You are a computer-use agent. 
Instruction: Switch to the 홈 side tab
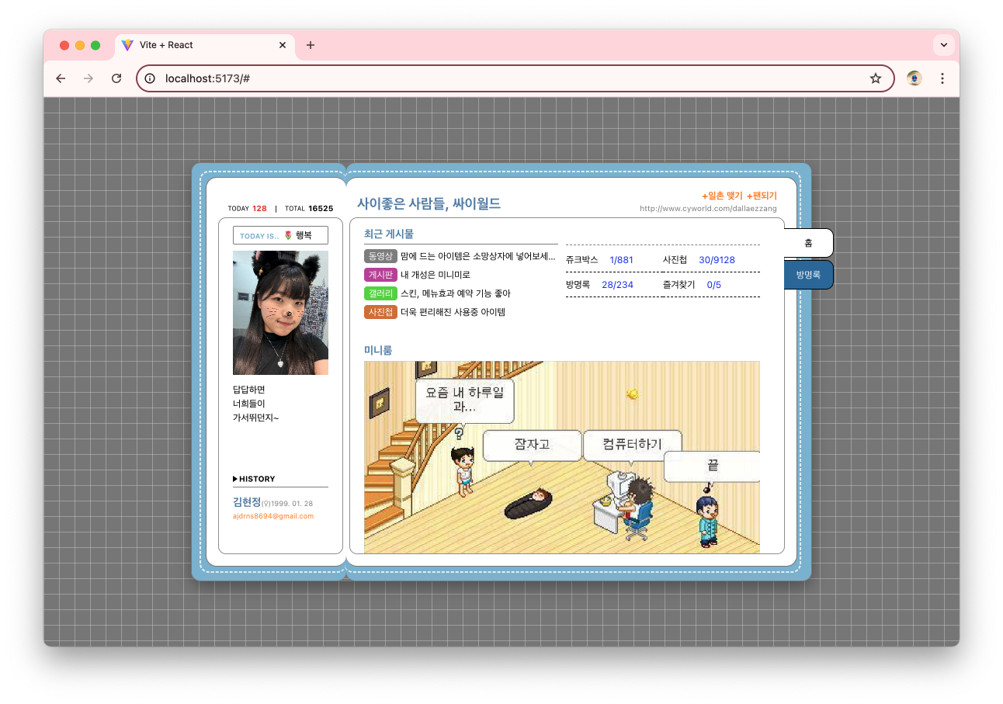808,243
